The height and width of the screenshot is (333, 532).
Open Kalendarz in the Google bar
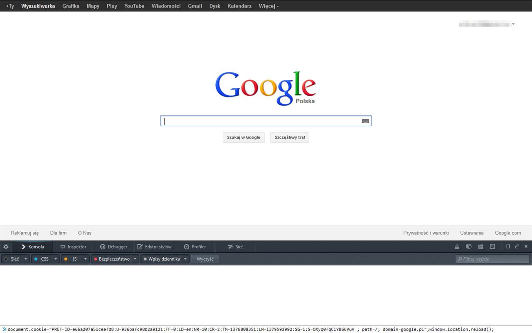pos(239,6)
